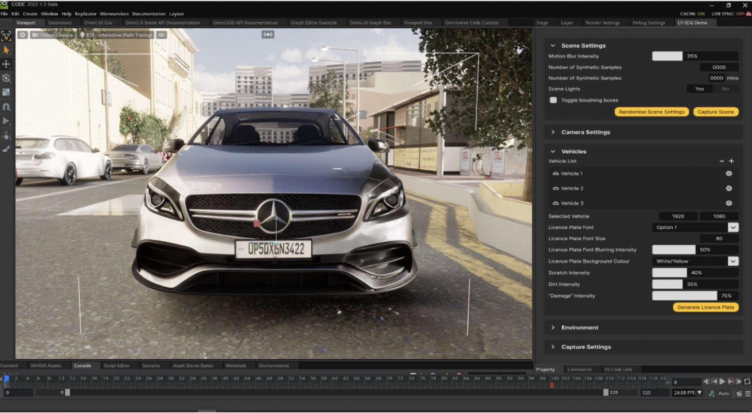The height and width of the screenshot is (413, 752).
Task: Adjust Dirt Intensity slider
Action: pos(695,284)
